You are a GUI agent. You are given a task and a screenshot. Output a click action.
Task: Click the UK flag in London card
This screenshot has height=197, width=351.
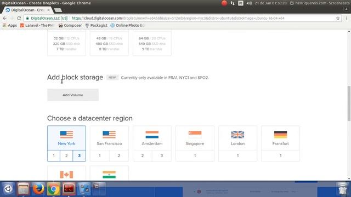coord(237,135)
